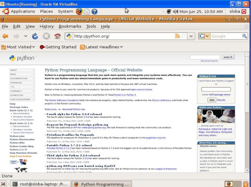Image resolution: width=251 pixels, height=187 pixels.
Task: Open the search engine selector dropdown
Action: 207,36
